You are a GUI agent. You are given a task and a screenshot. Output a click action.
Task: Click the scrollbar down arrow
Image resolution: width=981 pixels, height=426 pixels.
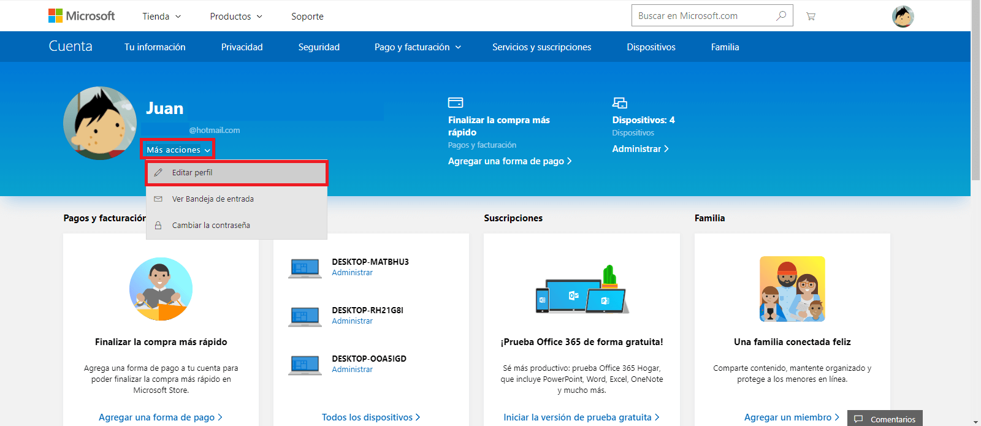(975, 422)
